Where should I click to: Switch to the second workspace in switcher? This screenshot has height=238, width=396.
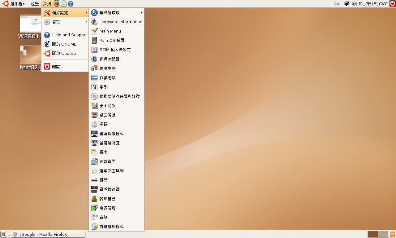(x=383, y=234)
